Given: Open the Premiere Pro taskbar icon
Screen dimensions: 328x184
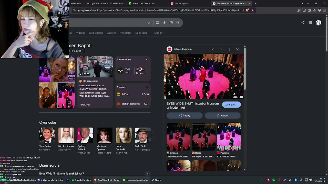Looking at the screenshot, I should pyautogui.click(x=67, y=180).
